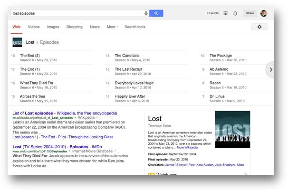
Task: Open Kate Austen character link
Action: (205, 165)
